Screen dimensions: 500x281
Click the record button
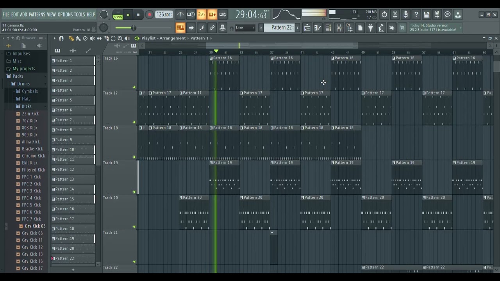(x=149, y=15)
